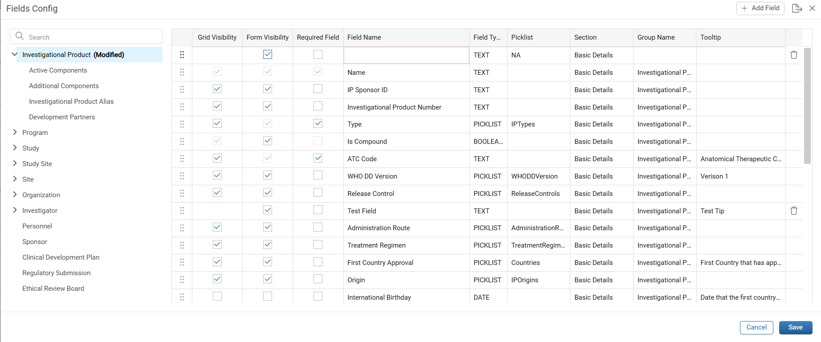Viewport: 821px width, 342px height.
Task: Enable Form Visibility for International Birthday
Action: (x=268, y=296)
